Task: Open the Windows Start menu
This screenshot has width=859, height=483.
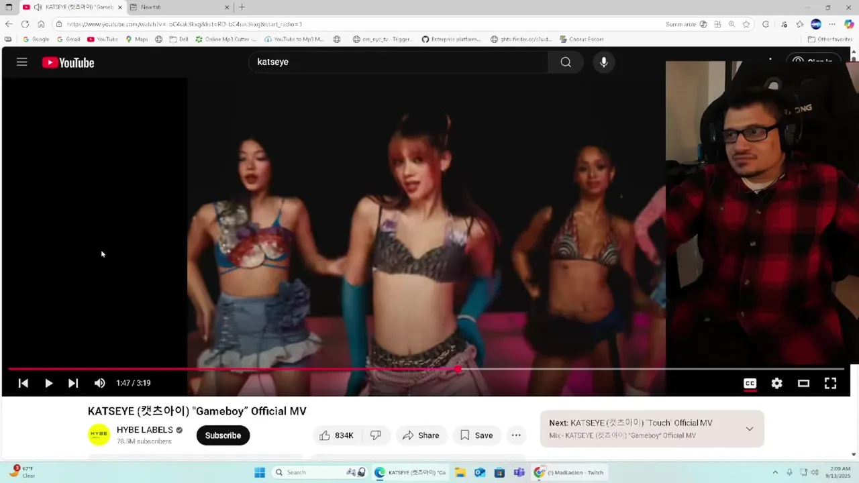Action: pos(260,472)
